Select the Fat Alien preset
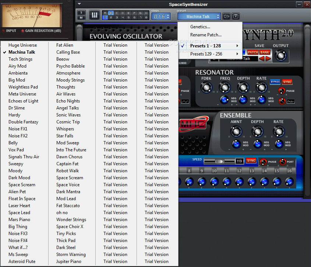The width and height of the screenshot is (311, 267). click(65, 45)
